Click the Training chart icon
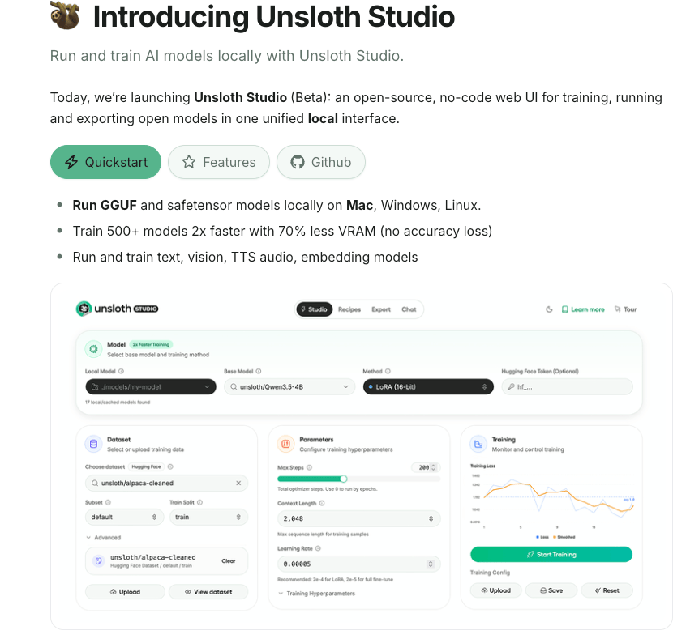The width and height of the screenshot is (686, 639). coord(478,444)
